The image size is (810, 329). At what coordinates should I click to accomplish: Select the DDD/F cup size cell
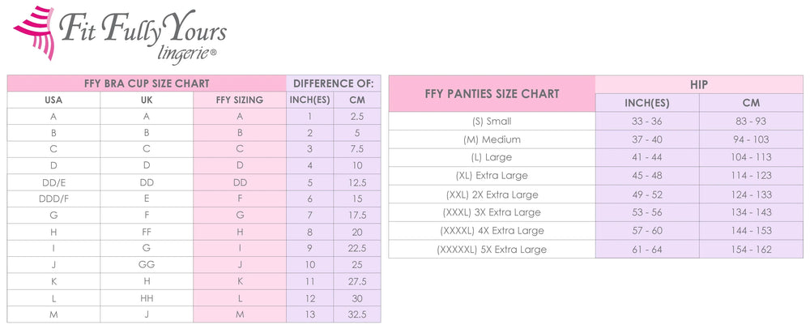click(53, 199)
